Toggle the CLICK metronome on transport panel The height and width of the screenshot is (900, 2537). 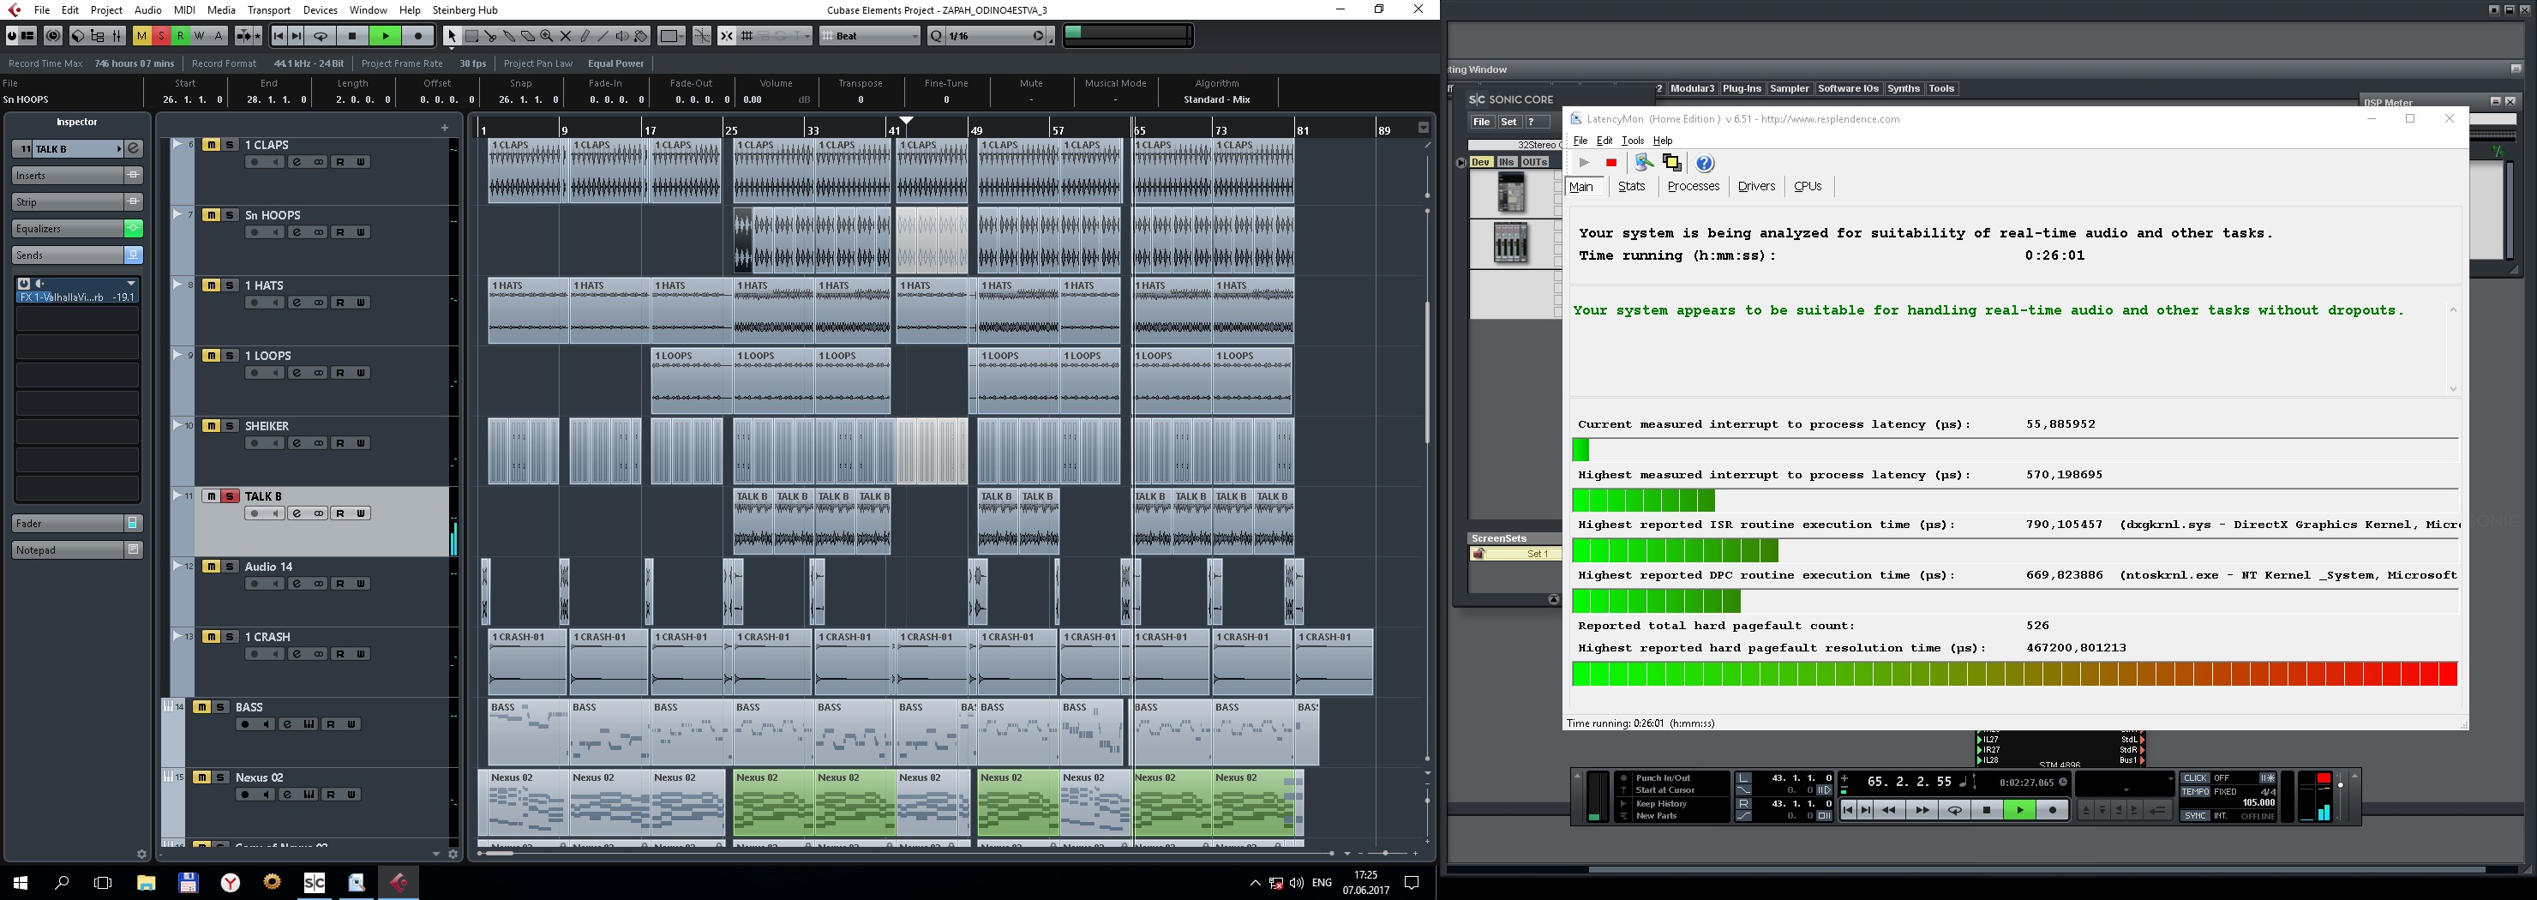click(2195, 778)
